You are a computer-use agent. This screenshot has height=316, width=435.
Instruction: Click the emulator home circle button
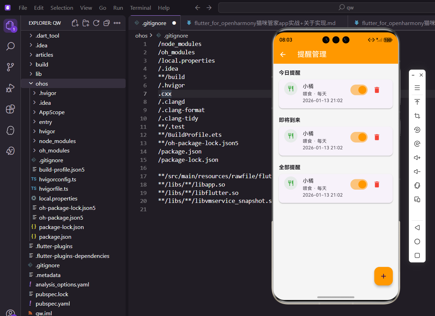[417, 242]
